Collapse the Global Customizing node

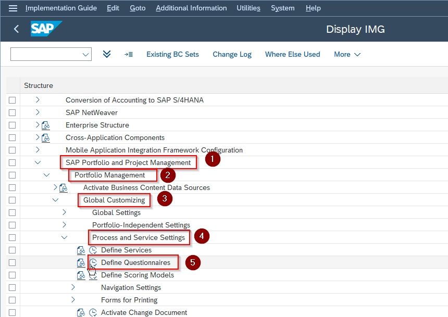coord(55,200)
